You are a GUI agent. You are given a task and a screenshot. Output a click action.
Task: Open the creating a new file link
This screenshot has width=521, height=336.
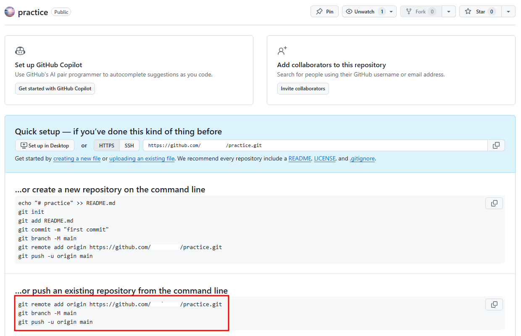click(77, 159)
